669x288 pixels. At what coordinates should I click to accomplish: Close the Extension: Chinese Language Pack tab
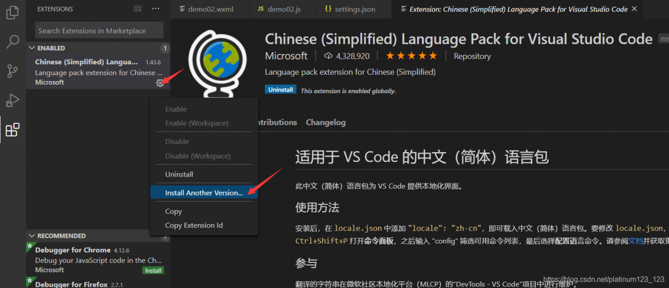635,9
